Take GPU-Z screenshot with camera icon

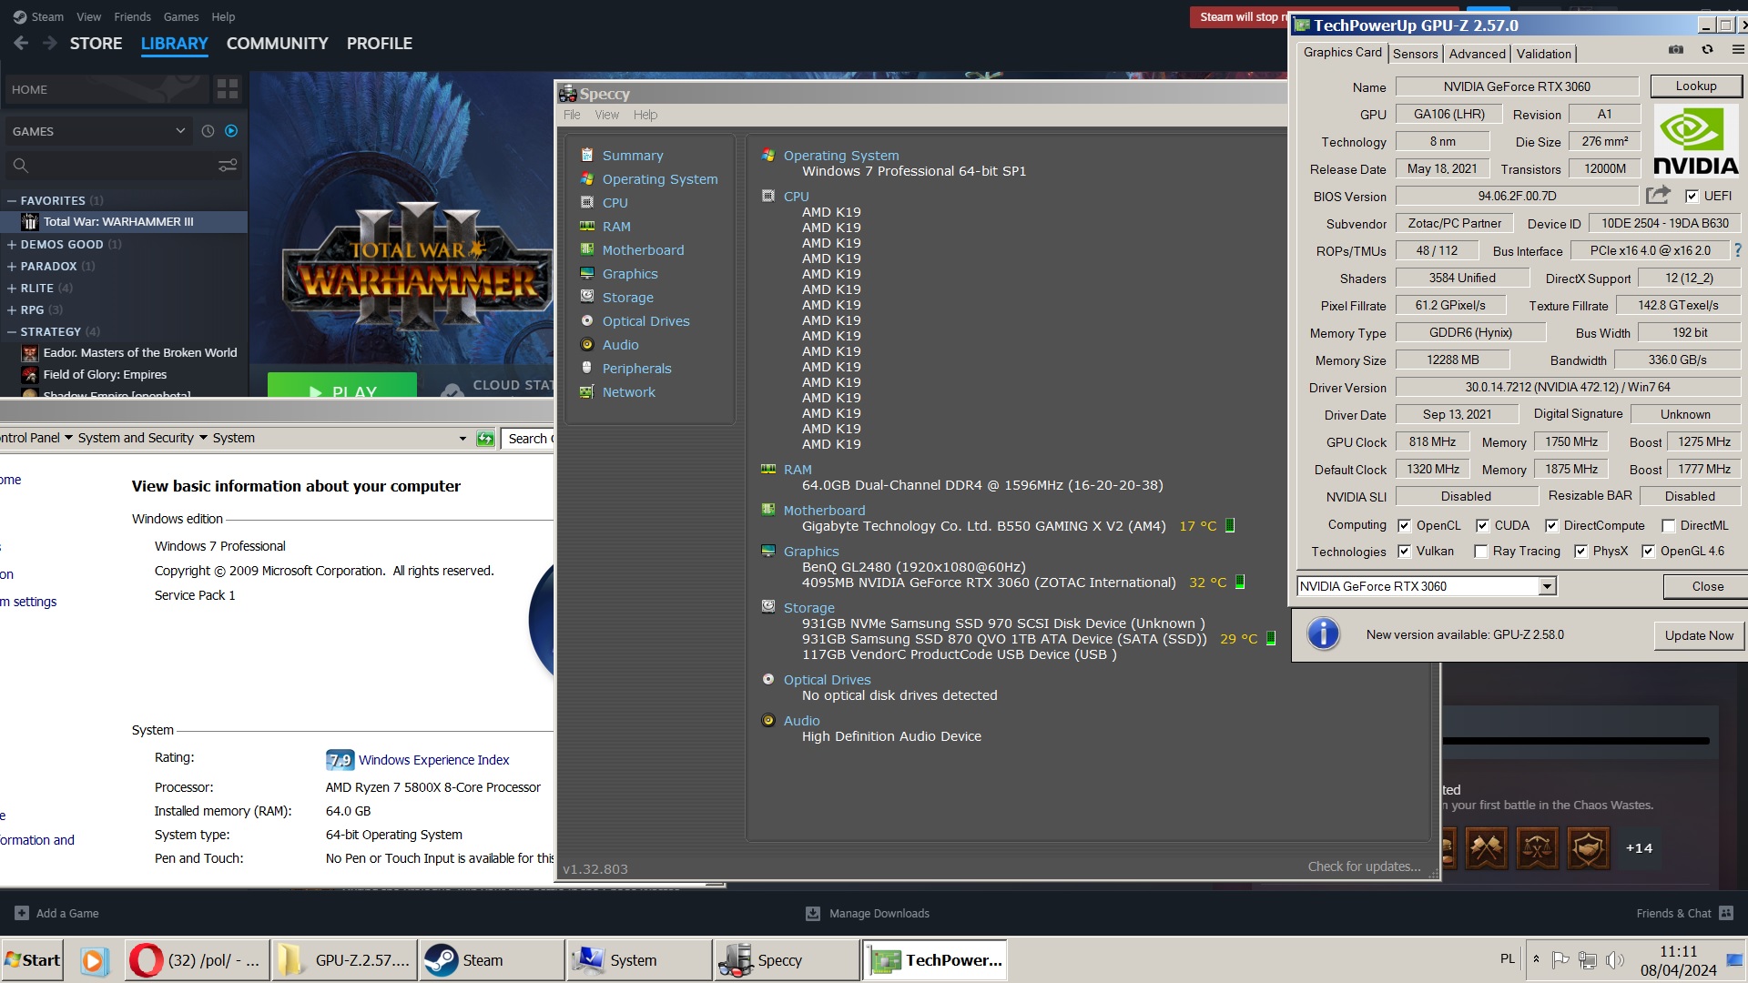1675,50
